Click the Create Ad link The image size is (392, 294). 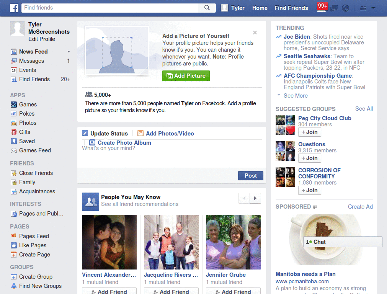point(360,207)
